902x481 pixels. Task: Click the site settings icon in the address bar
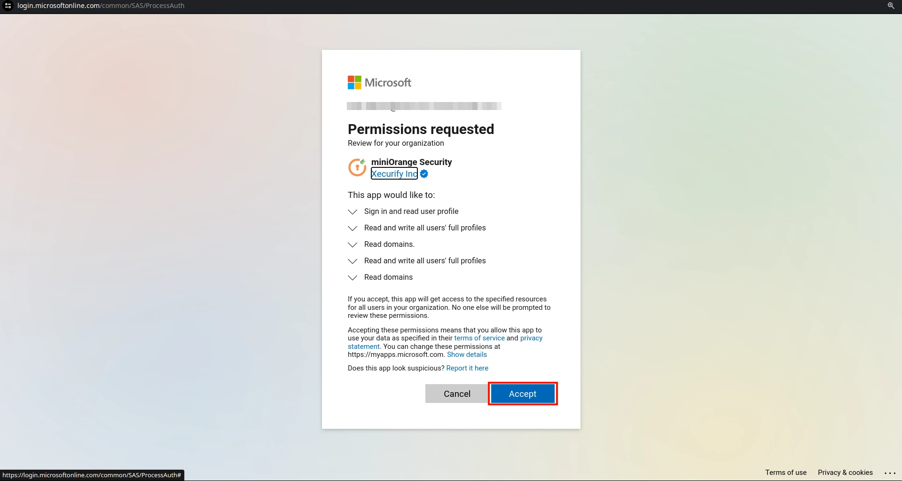[8, 6]
